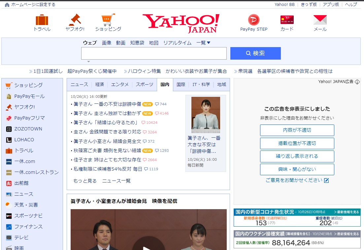This screenshot has width=364, height=250.
Task: Click the ヤフオク! sidebar gavel icon
Action: (9, 107)
